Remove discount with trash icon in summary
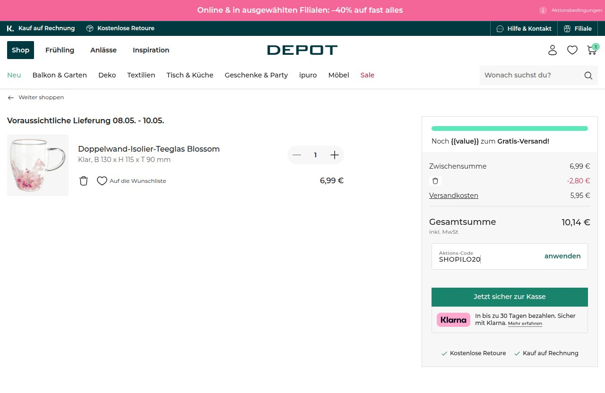The width and height of the screenshot is (605, 393). tap(435, 181)
